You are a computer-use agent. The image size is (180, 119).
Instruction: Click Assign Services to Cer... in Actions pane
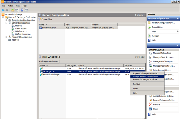pyautogui.click(x=164, y=96)
